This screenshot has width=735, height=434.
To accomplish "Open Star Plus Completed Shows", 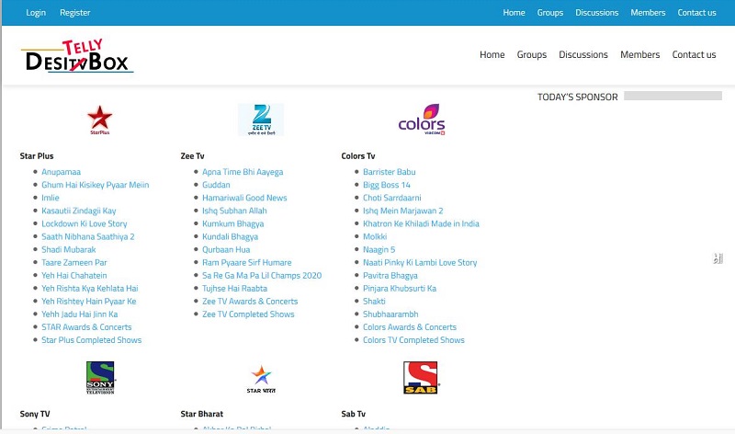I will (x=91, y=339).
